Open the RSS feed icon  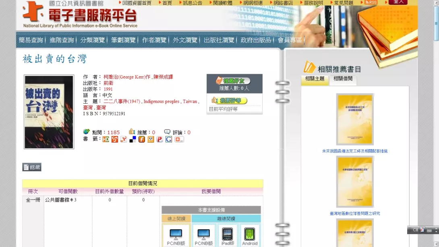[371, 2]
